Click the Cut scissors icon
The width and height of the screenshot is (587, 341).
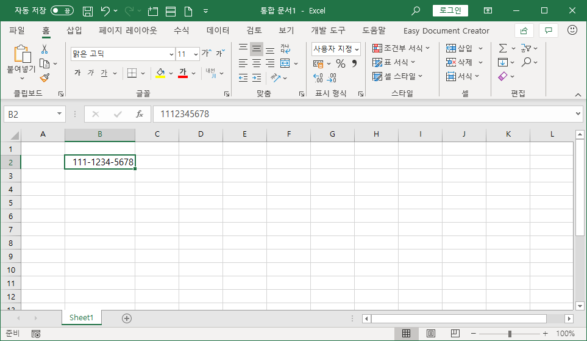[44, 49]
